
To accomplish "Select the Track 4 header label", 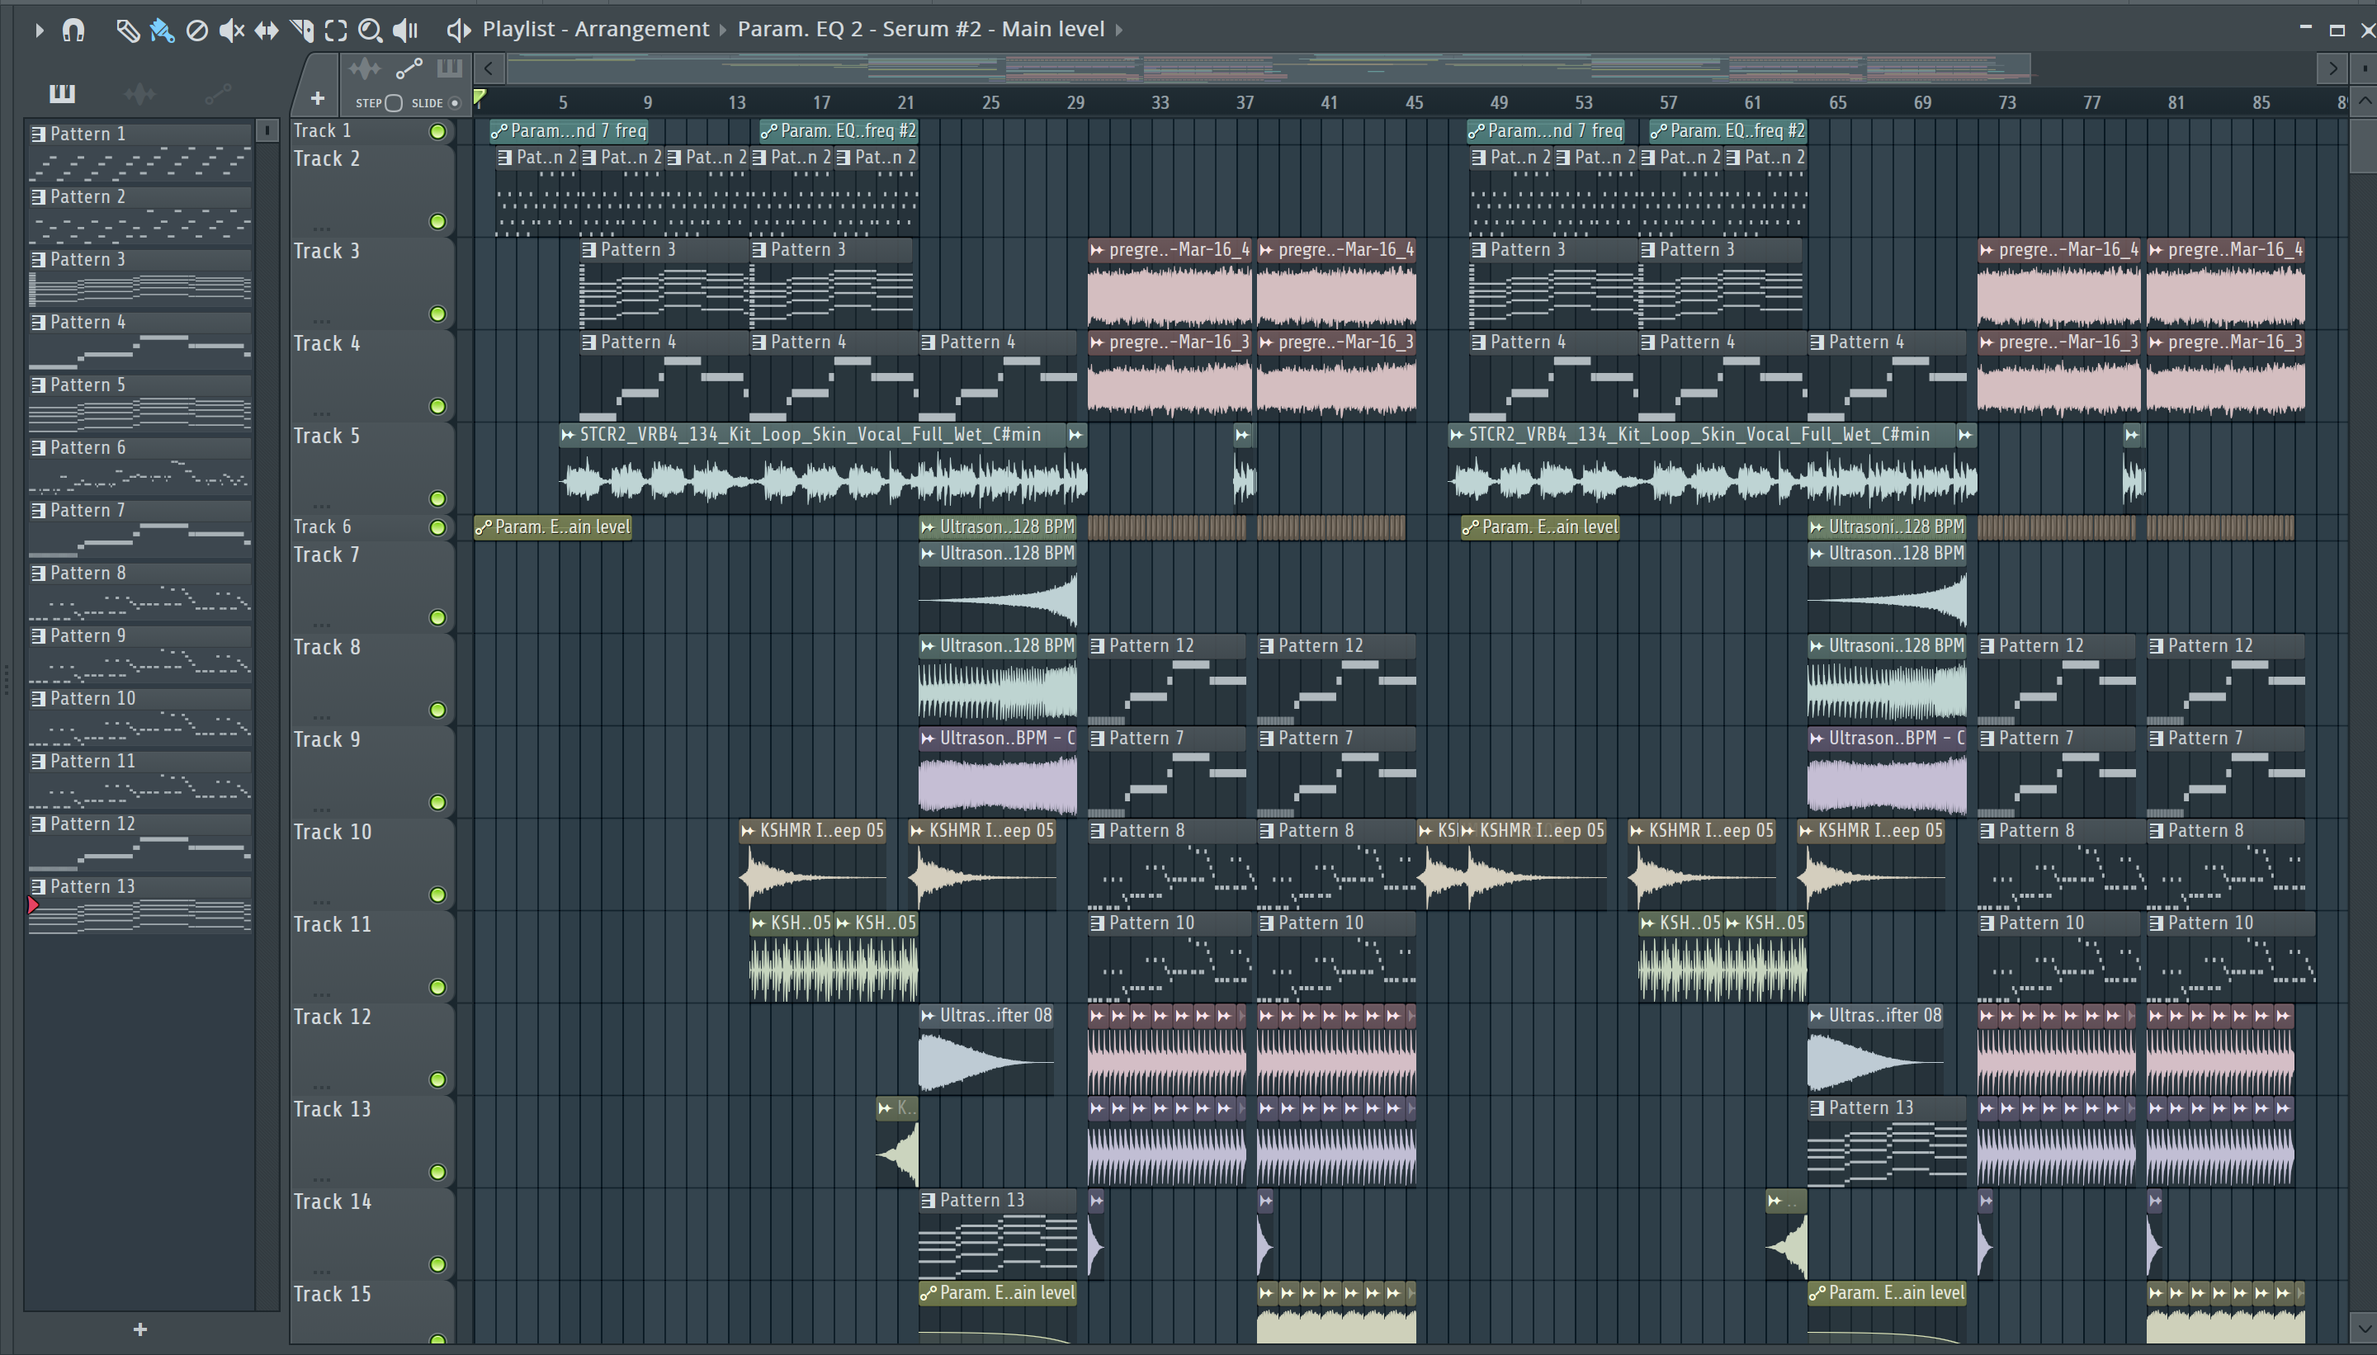I will (x=326, y=343).
